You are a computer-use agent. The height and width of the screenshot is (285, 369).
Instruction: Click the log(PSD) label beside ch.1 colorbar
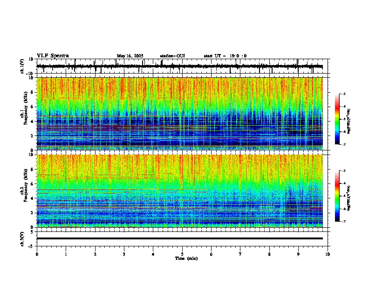click(349, 121)
